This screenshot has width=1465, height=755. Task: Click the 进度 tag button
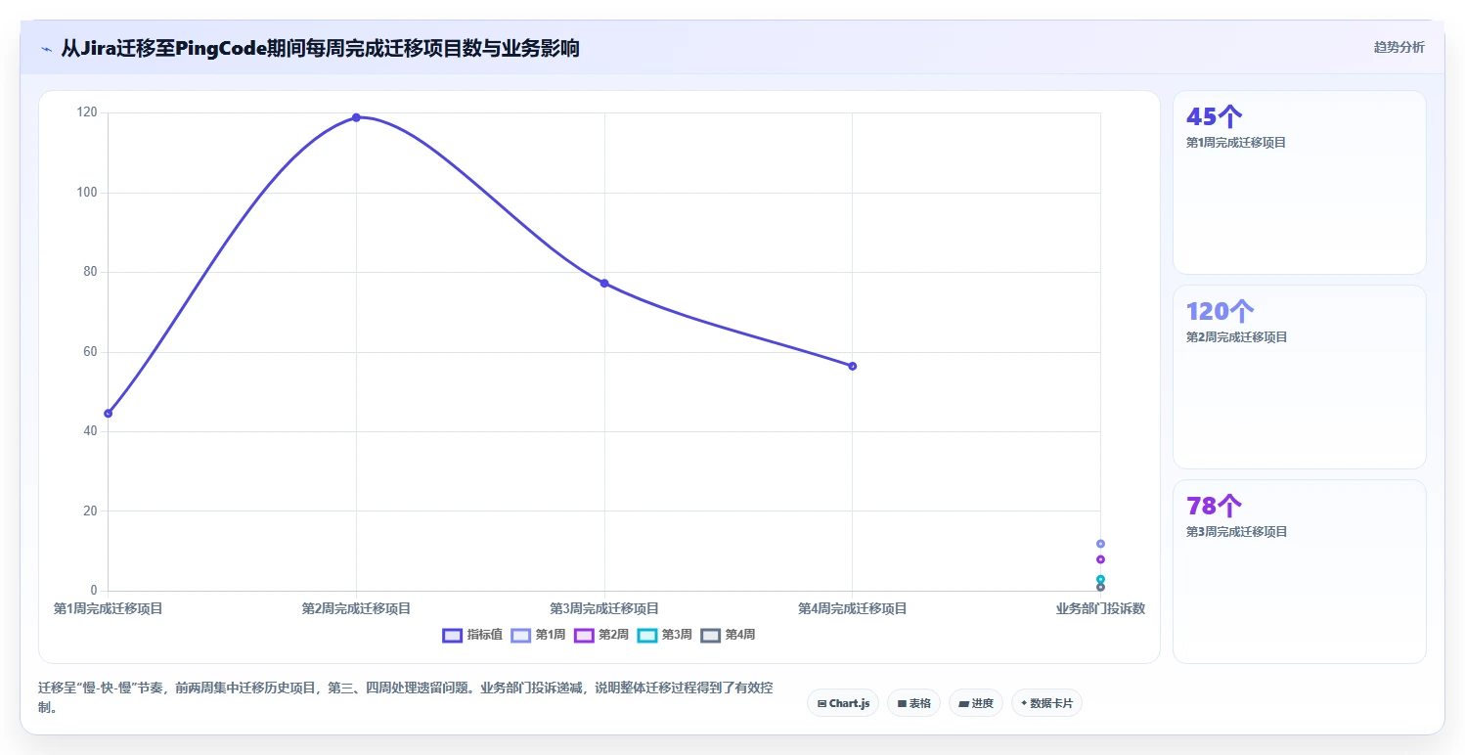click(976, 703)
